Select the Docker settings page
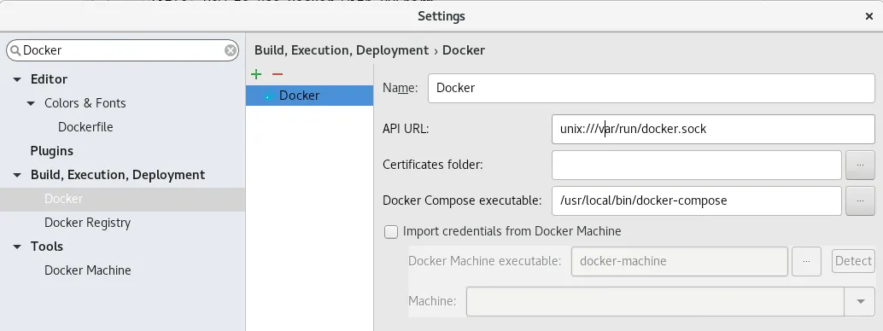The width and height of the screenshot is (883, 331). tap(122, 200)
